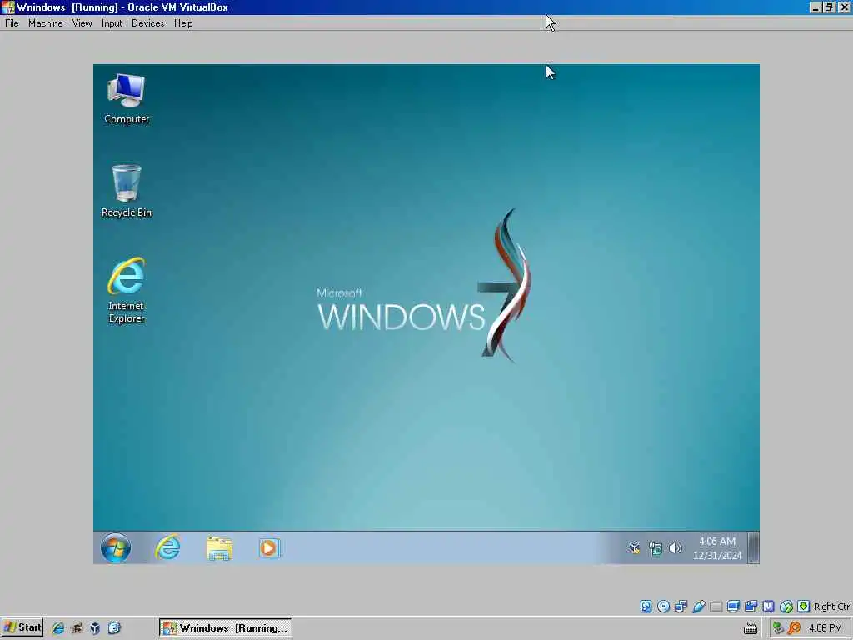
Task: Launch Internet Explorer from host quick launch
Action: click(x=57, y=628)
